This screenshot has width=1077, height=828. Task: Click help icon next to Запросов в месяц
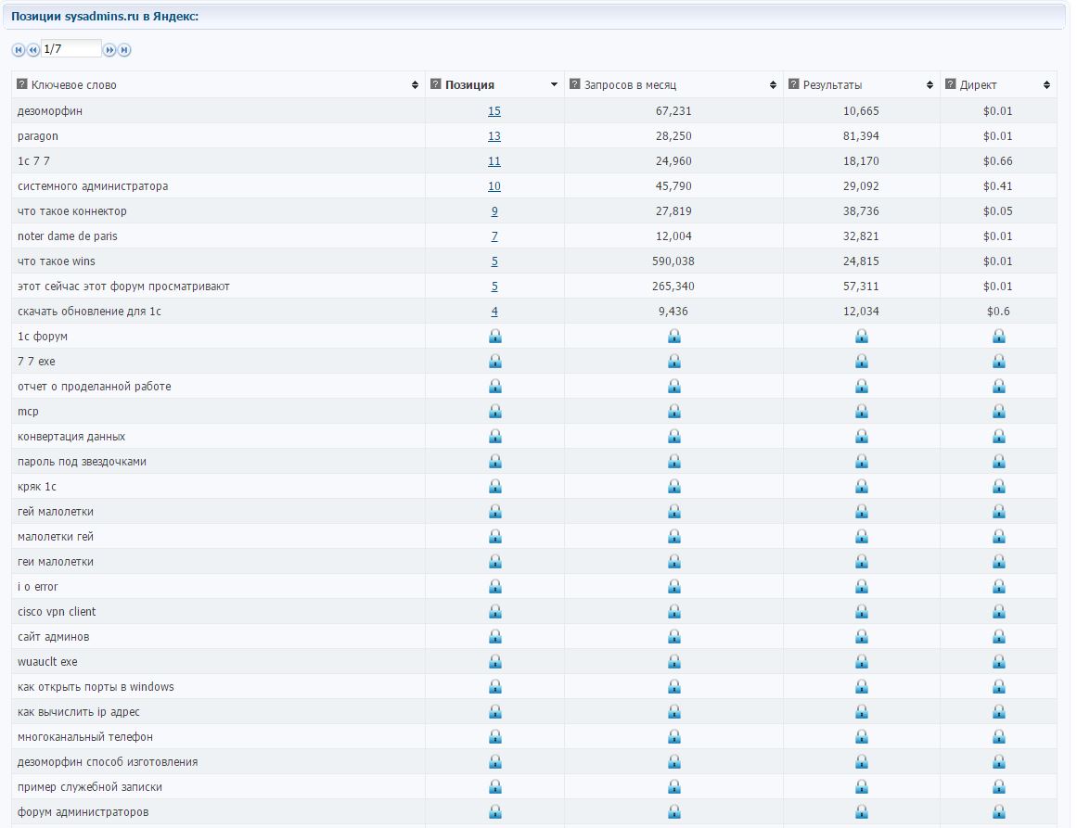click(x=575, y=84)
